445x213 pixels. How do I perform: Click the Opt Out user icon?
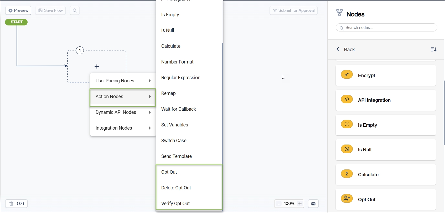tap(347, 199)
